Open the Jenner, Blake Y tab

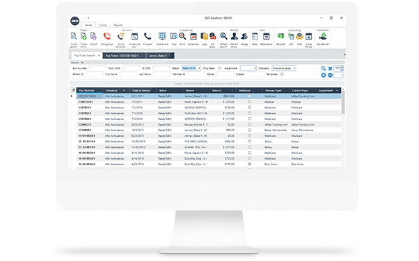[160, 56]
